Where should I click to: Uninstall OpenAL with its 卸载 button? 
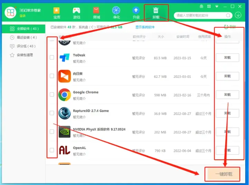coord(227,150)
